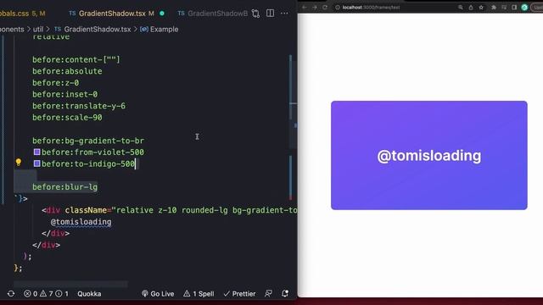Click the share icon in browser toolbar
Screen dimensions: 543x305
pos(471,8)
